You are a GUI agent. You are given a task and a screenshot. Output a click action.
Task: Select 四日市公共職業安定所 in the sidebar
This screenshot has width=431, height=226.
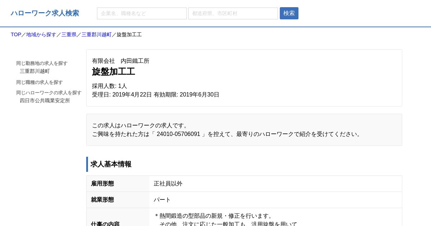coord(45,100)
